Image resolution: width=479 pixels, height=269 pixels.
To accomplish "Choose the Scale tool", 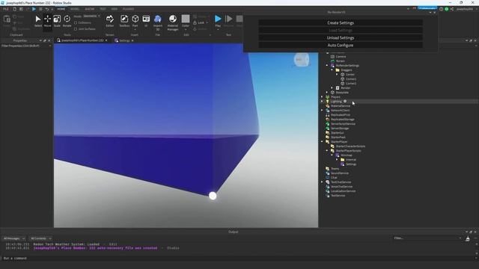I will point(57,21).
